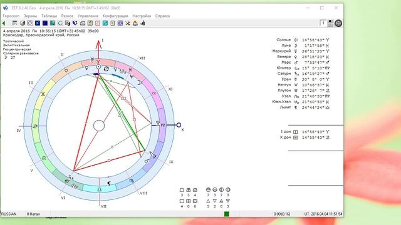This screenshot has height=225, width=401.
Task: Open the crossed tools settings icon
Action: click(x=128, y=23)
